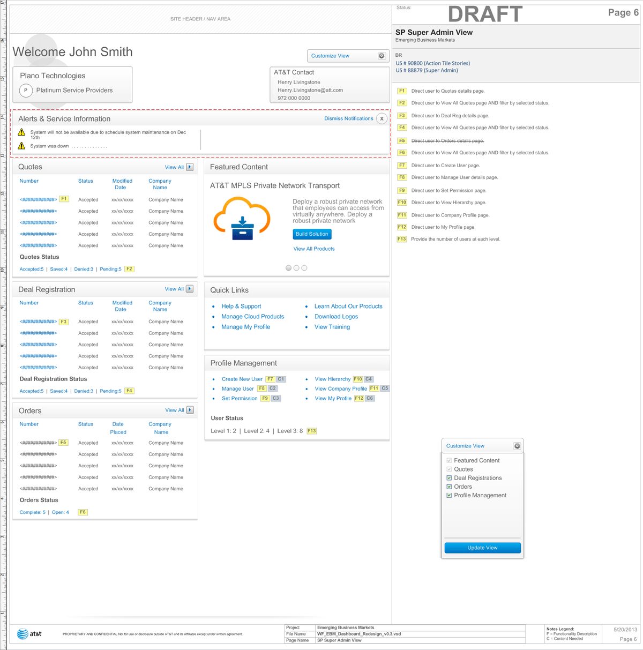Click gear icon in the Customize View popup

click(517, 446)
